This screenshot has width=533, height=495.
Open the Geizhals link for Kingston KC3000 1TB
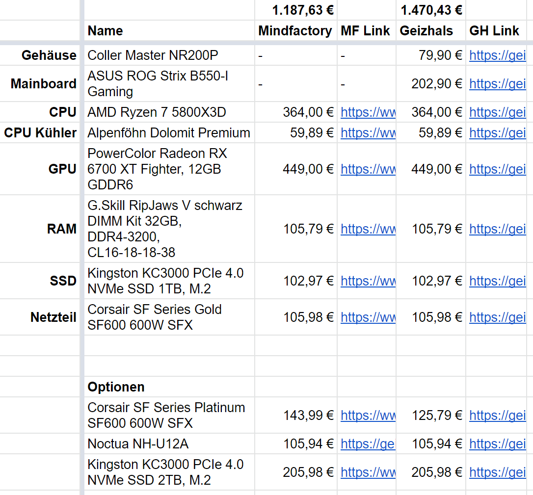(497, 281)
